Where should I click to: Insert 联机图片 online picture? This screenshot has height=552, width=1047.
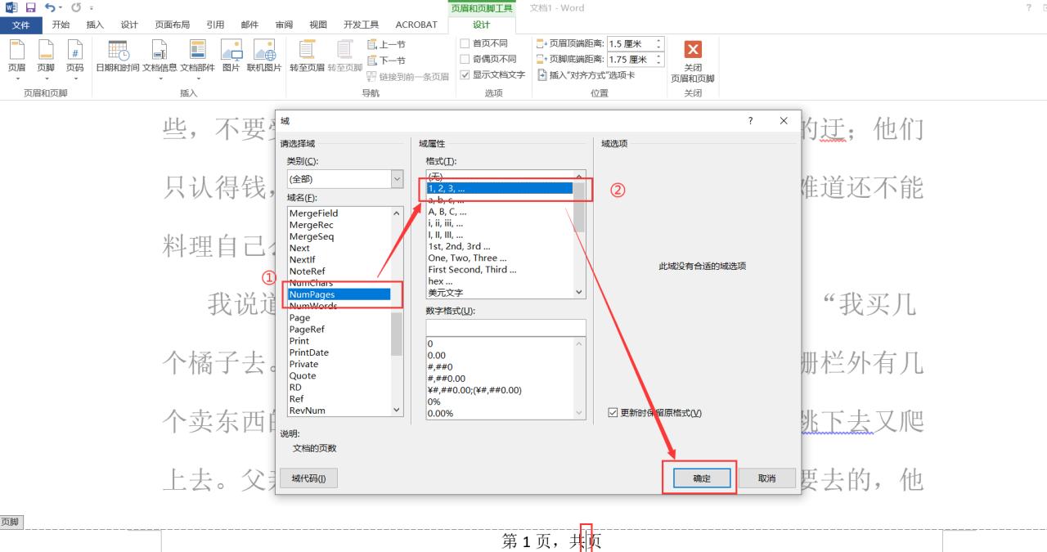(x=264, y=56)
